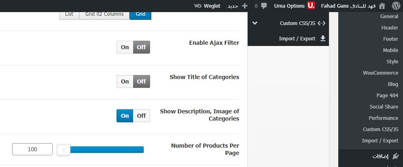Click the Weglot WG icon
The image size is (403, 167).
[x=197, y=6]
